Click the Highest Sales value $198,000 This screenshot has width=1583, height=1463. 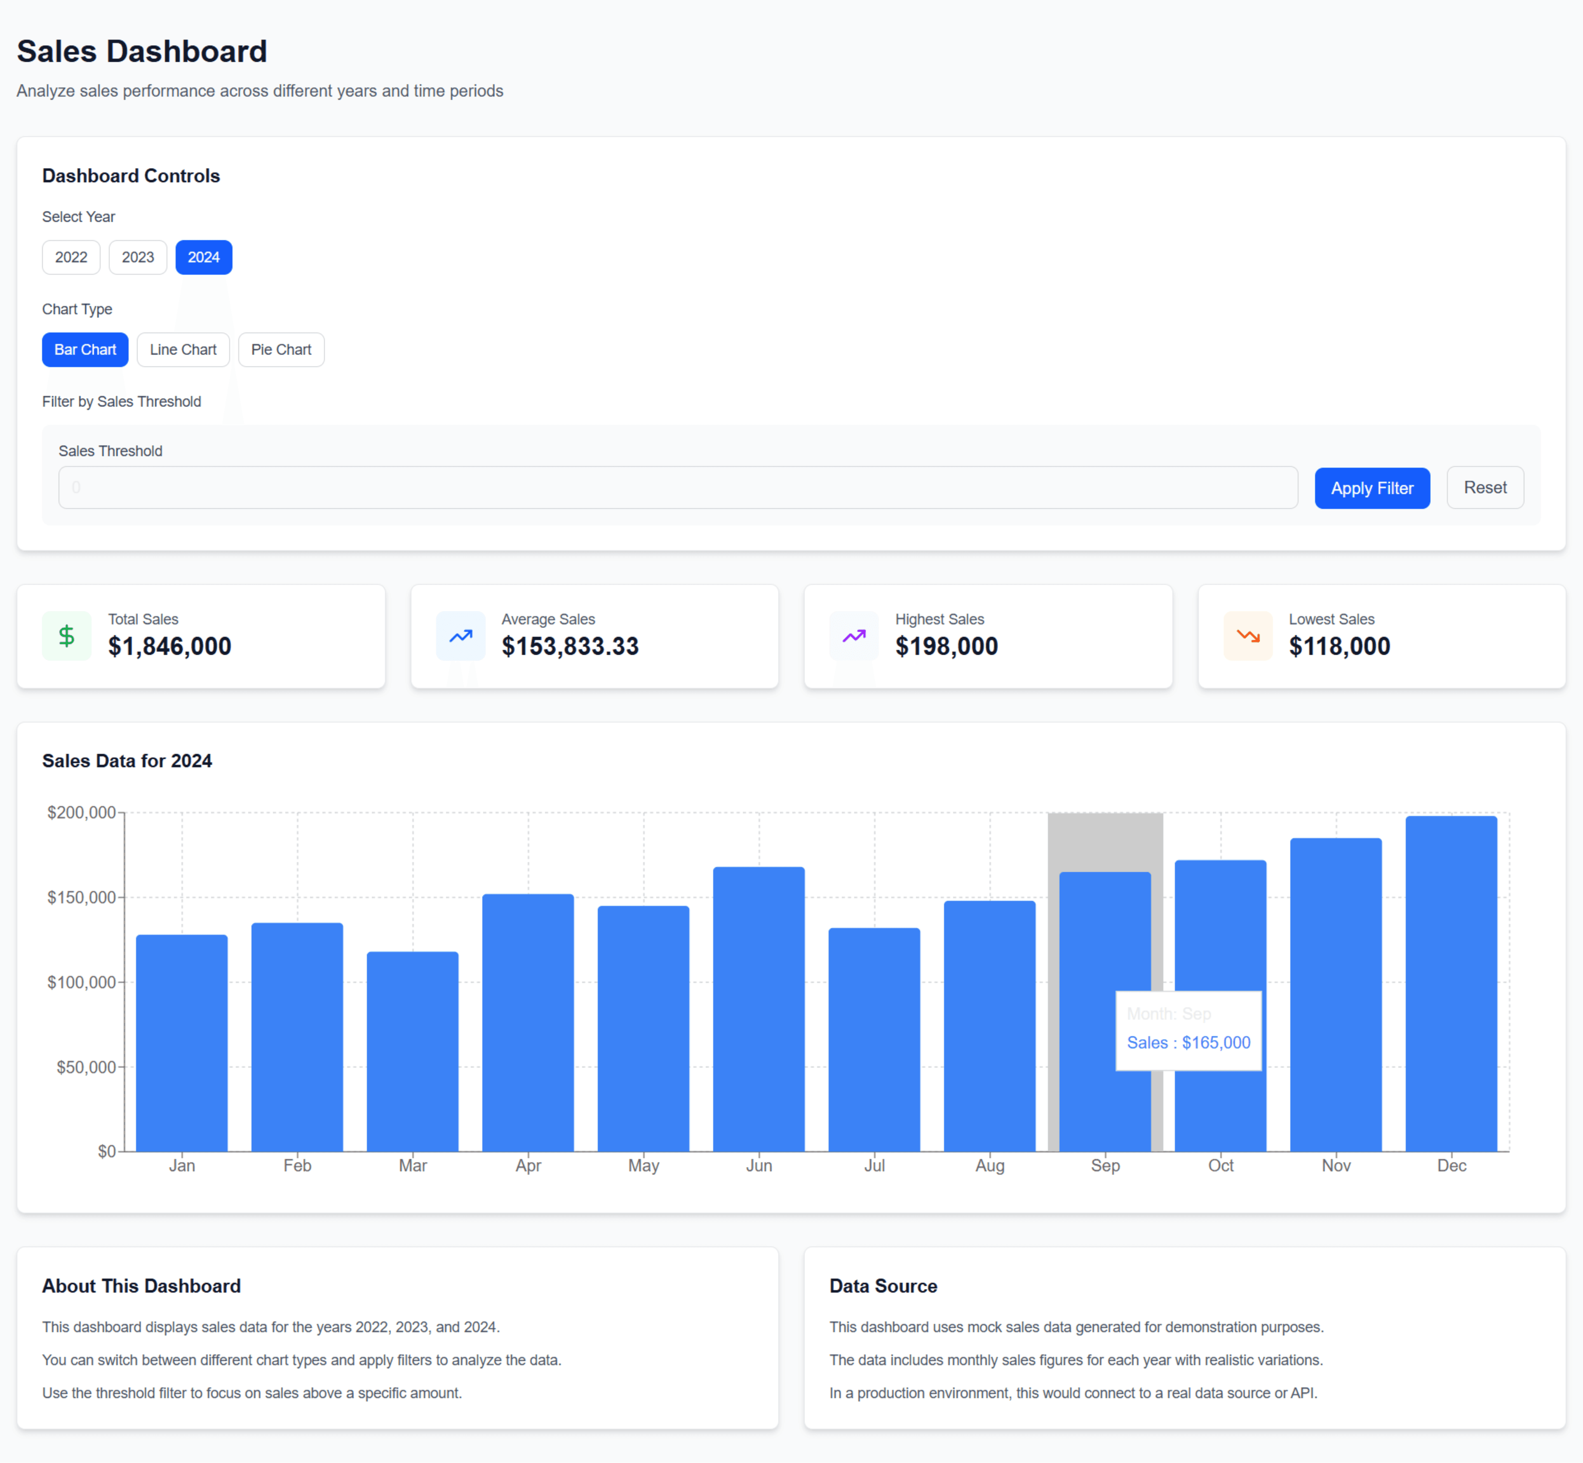947,647
